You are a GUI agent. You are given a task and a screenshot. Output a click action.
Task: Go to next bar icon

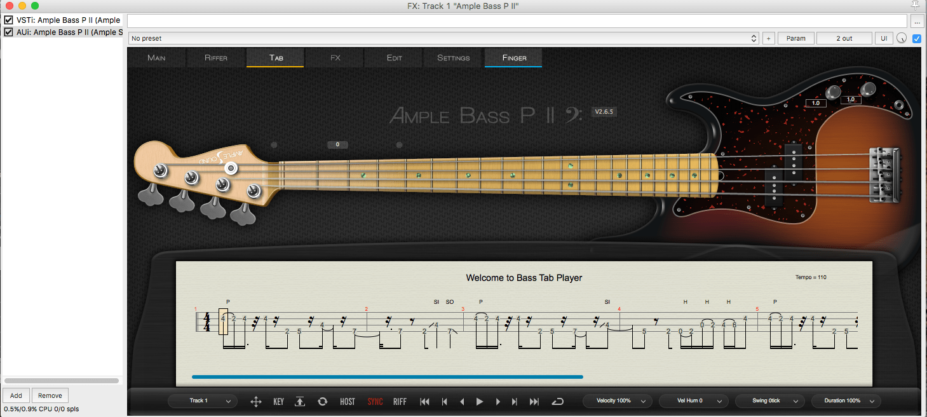[515, 402]
